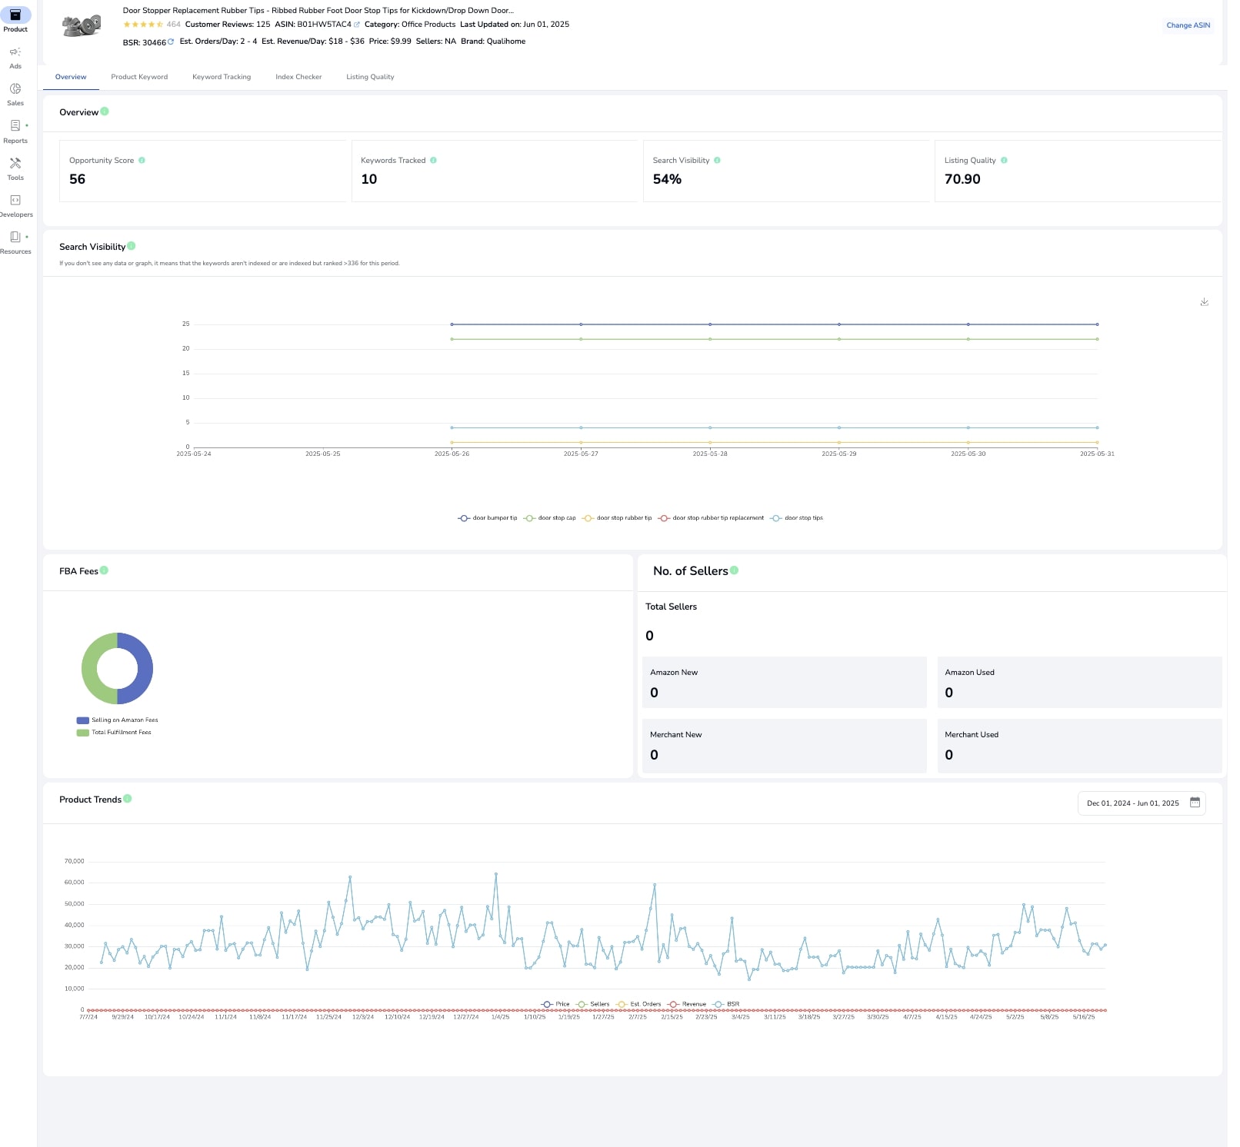Switch to the Listing Quality tab

tap(370, 77)
